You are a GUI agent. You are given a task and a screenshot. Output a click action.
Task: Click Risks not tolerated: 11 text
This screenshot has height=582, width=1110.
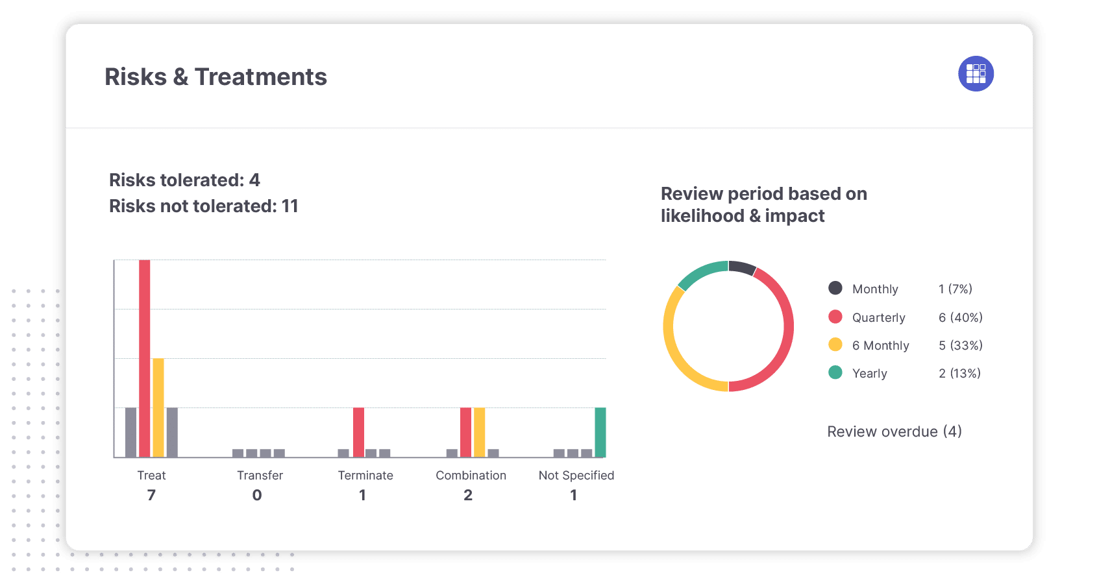[204, 206]
